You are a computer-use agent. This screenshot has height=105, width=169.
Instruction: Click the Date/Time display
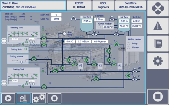coord(130,5)
